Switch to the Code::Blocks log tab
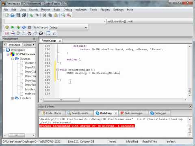 click(x=52, y=113)
